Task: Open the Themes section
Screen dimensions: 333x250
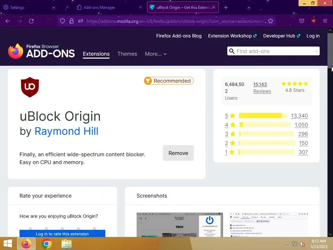Action: pos(127,54)
